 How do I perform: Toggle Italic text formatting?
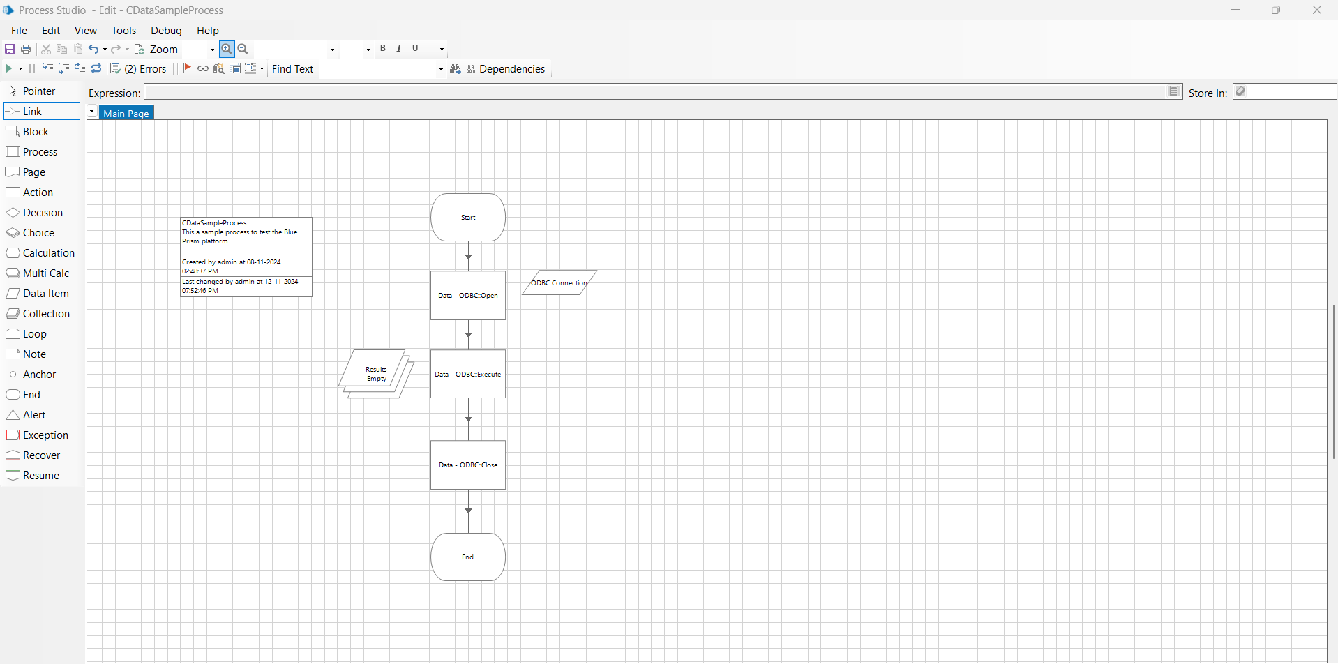tap(399, 49)
